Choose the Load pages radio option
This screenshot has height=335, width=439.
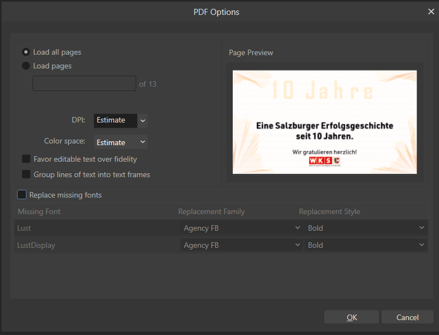[26, 66]
